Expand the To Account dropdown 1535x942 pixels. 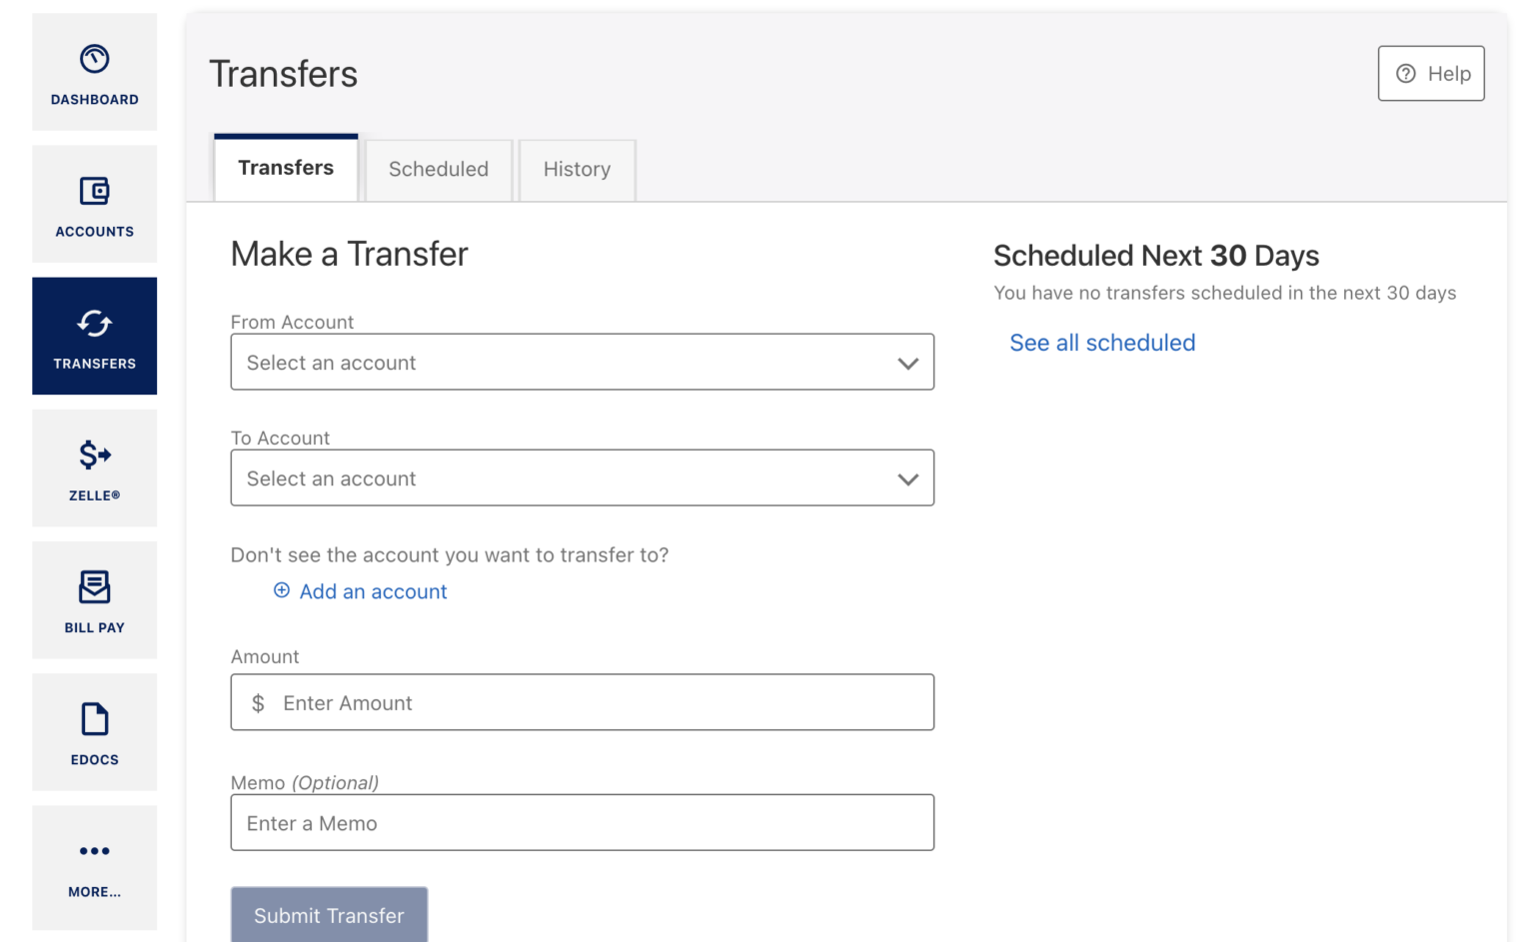click(x=560, y=478)
